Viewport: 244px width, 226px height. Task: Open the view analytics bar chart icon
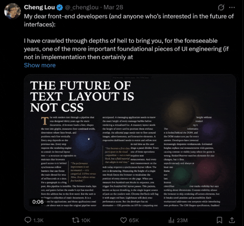click(171, 220)
